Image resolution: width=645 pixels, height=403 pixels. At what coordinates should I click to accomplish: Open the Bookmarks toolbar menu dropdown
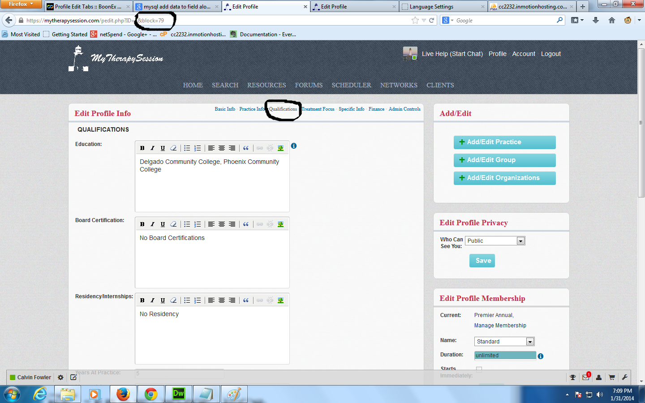[x=577, y=20]
